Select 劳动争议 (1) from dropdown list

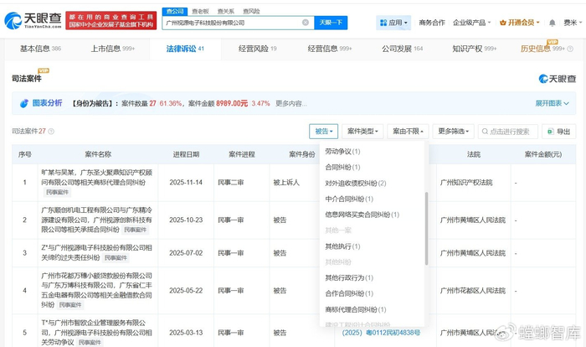click(342, 152)
